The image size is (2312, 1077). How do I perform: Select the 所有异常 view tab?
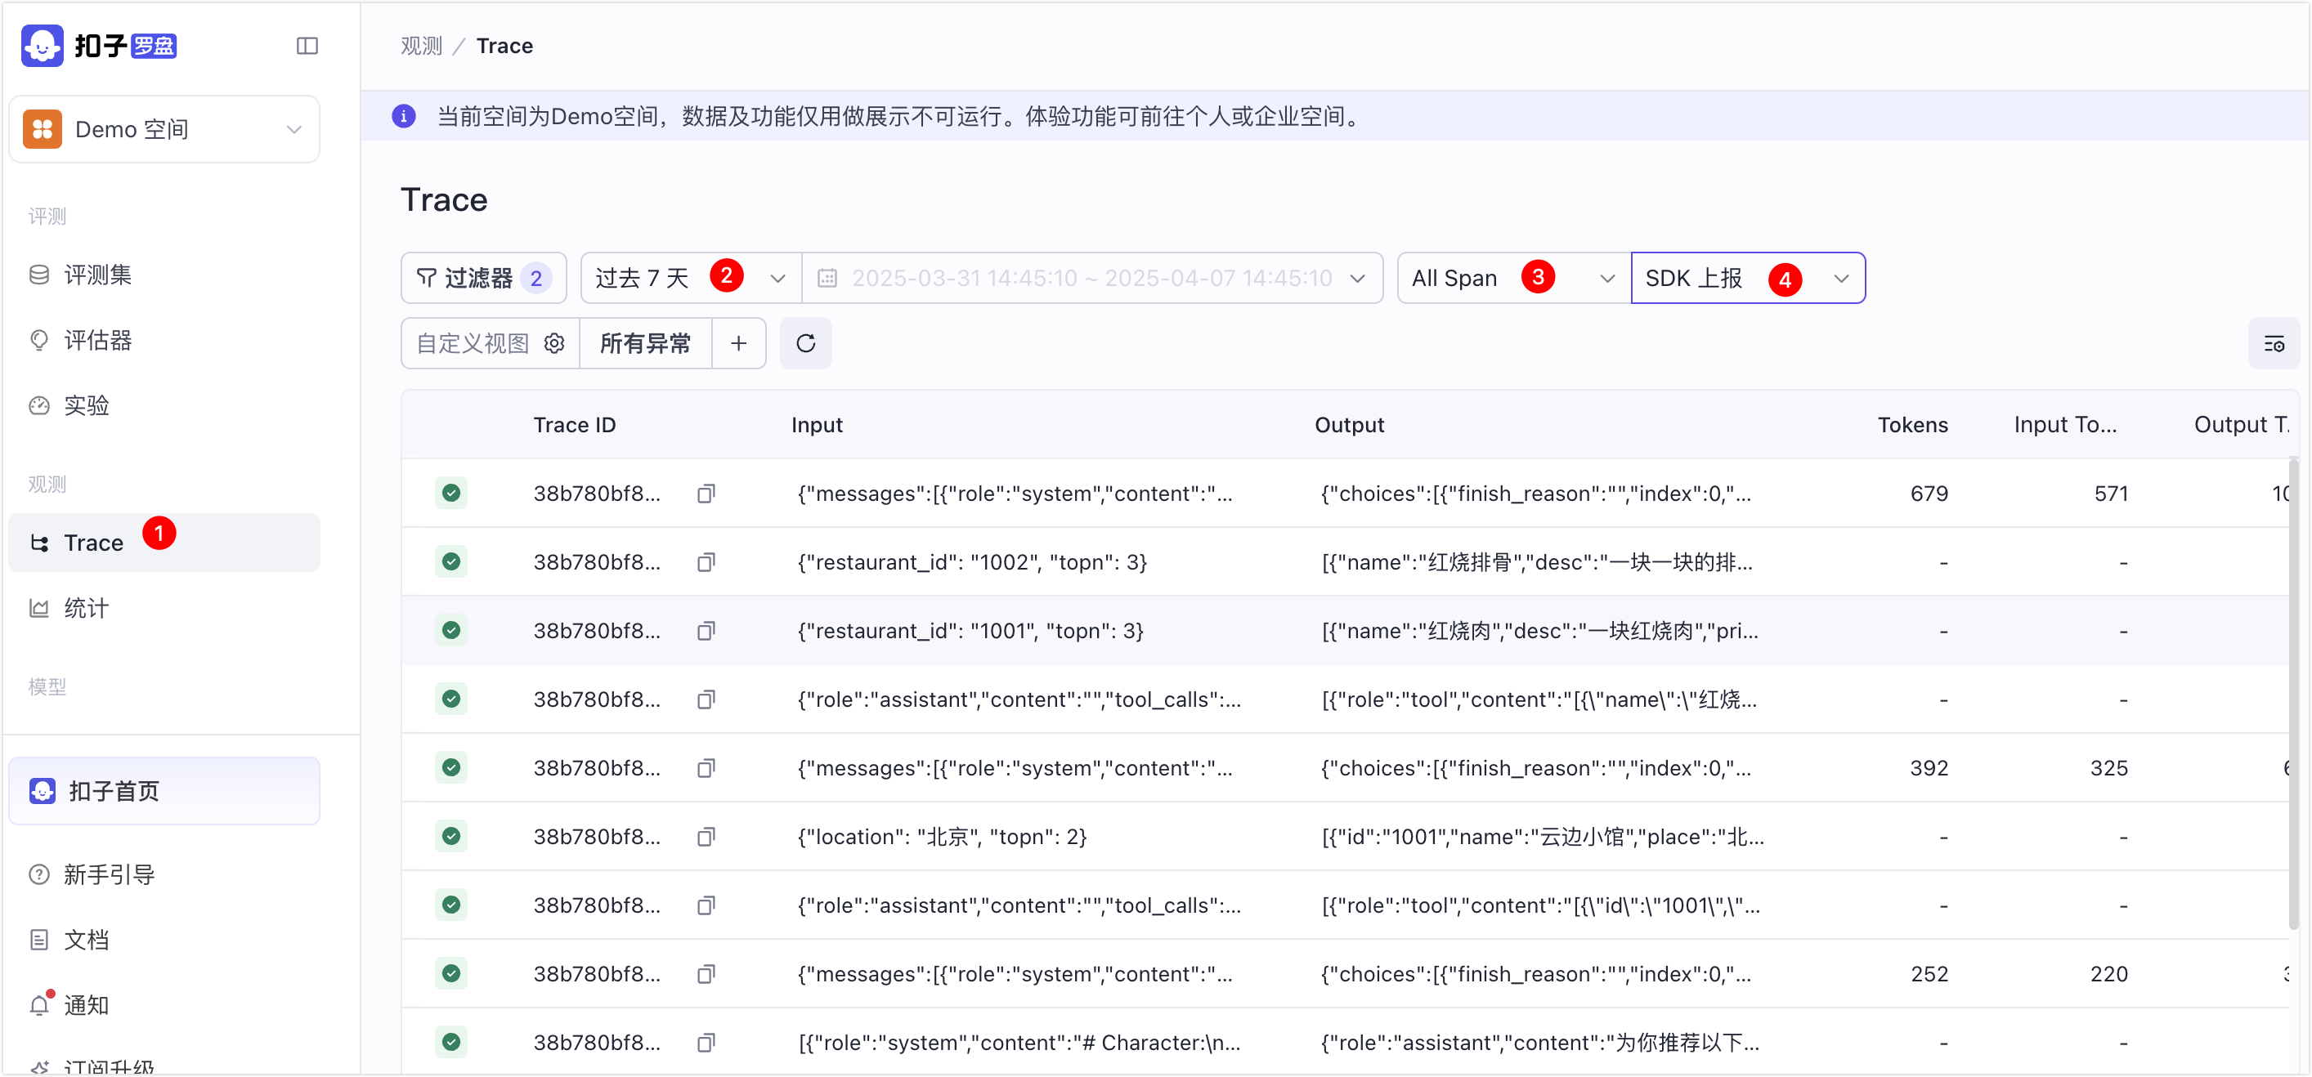[645, 343]
